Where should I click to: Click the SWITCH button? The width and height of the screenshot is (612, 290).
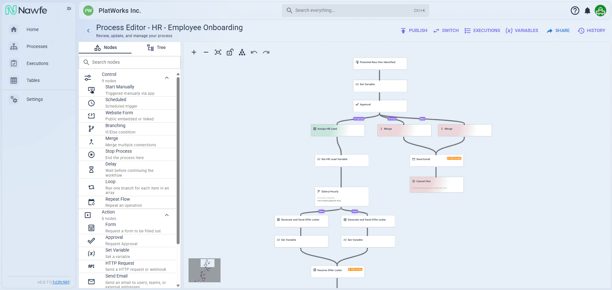[446, 31]
